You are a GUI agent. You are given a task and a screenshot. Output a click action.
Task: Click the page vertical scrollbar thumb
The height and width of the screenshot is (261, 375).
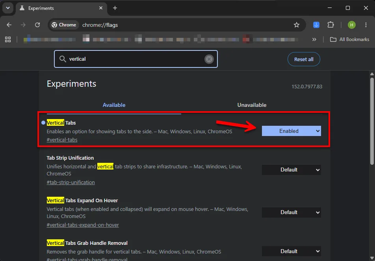(372, 121)
